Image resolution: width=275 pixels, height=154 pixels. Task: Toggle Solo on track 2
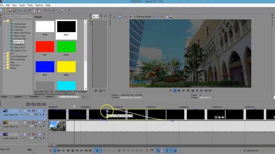coord(44,111)
